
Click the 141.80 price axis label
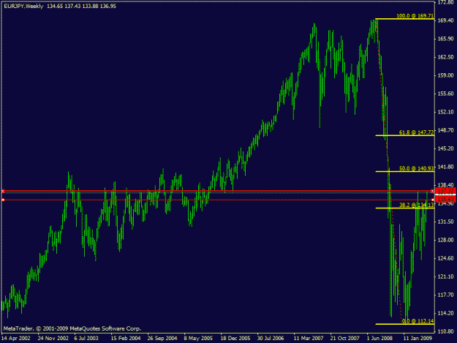click(x=445, y=167)
